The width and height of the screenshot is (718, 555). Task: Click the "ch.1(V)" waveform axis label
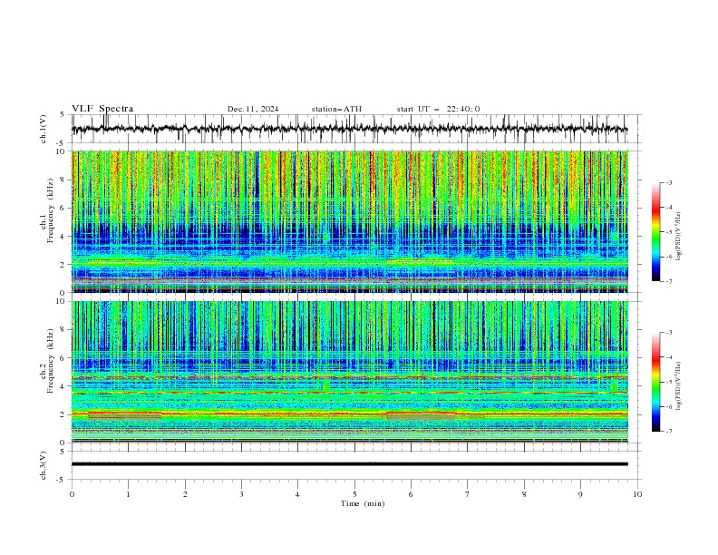pos(44,129)
